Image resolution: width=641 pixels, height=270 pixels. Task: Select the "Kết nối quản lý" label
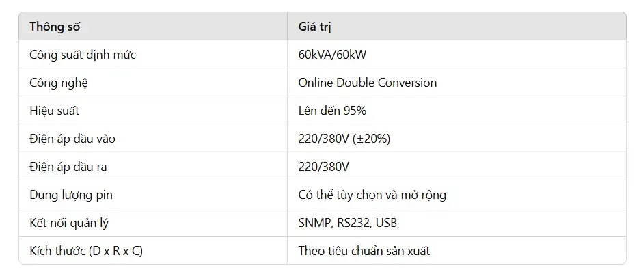pos(69,223)
